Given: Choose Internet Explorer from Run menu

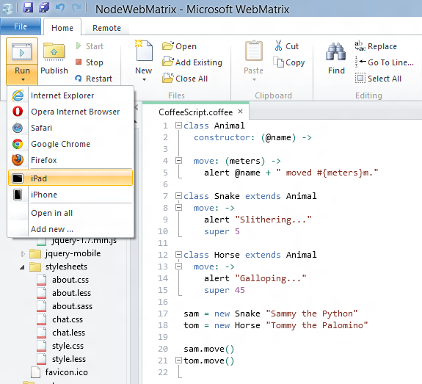Looking at the screenshot, I should pos(70,95).
